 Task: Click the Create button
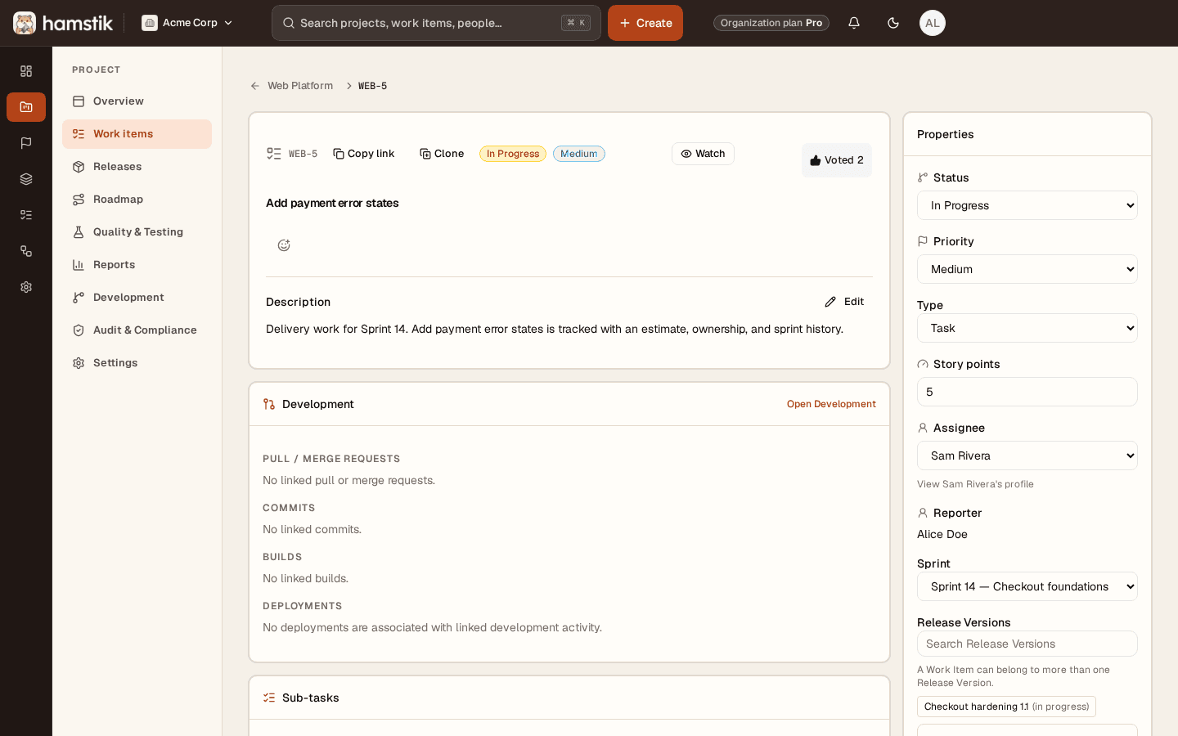point(645,23)
